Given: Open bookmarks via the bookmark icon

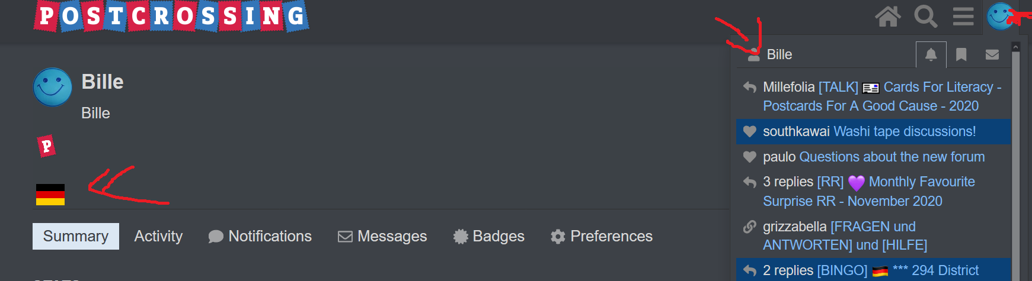Looking at the screenshot, I should (961, 55).
